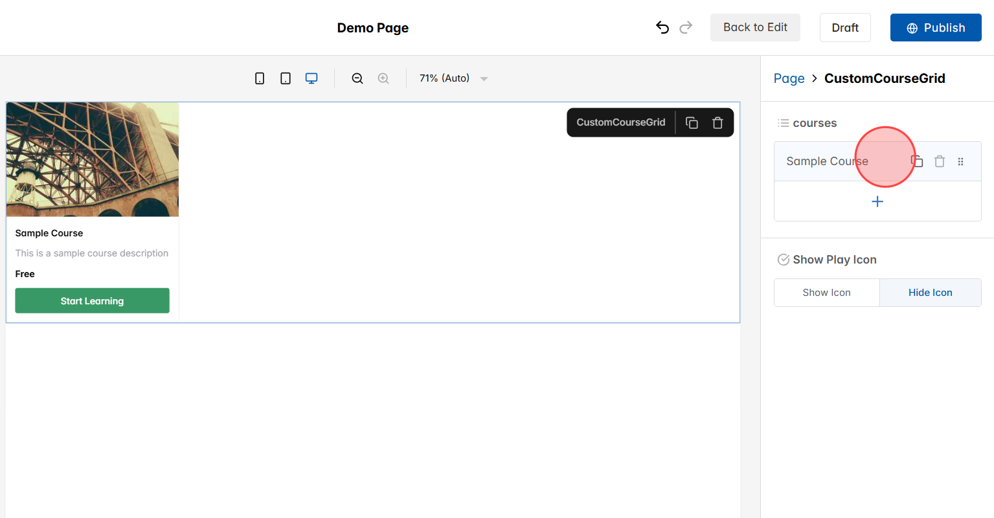Switch to tablet preview mode
Viewport: 994px width, 518px height.
(x=285, y=78)
